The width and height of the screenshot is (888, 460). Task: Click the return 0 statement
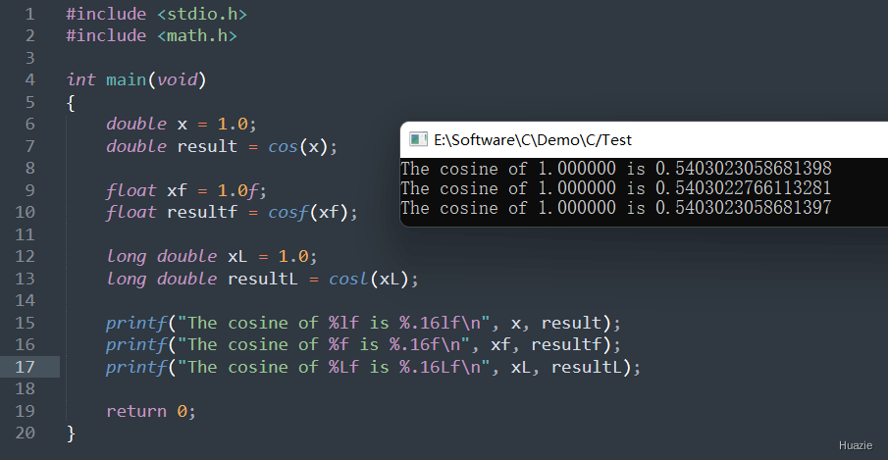151,411
